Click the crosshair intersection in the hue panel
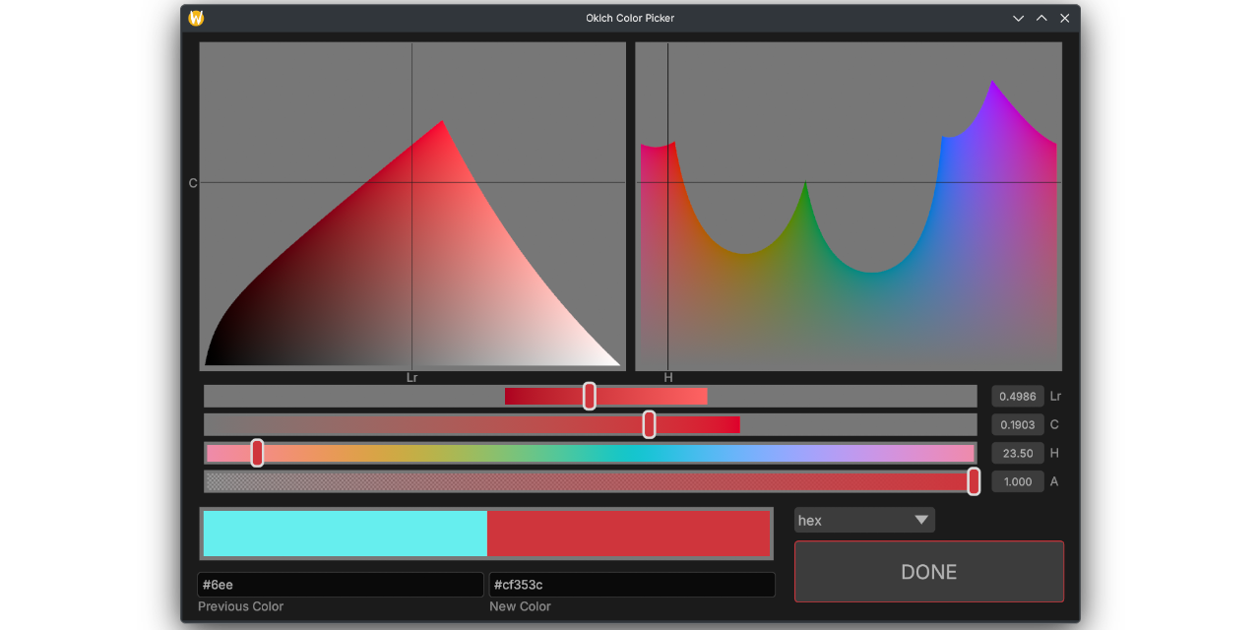 (x=668, y=183)
